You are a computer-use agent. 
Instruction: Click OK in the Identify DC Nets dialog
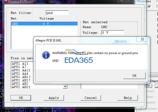point(21,98)
